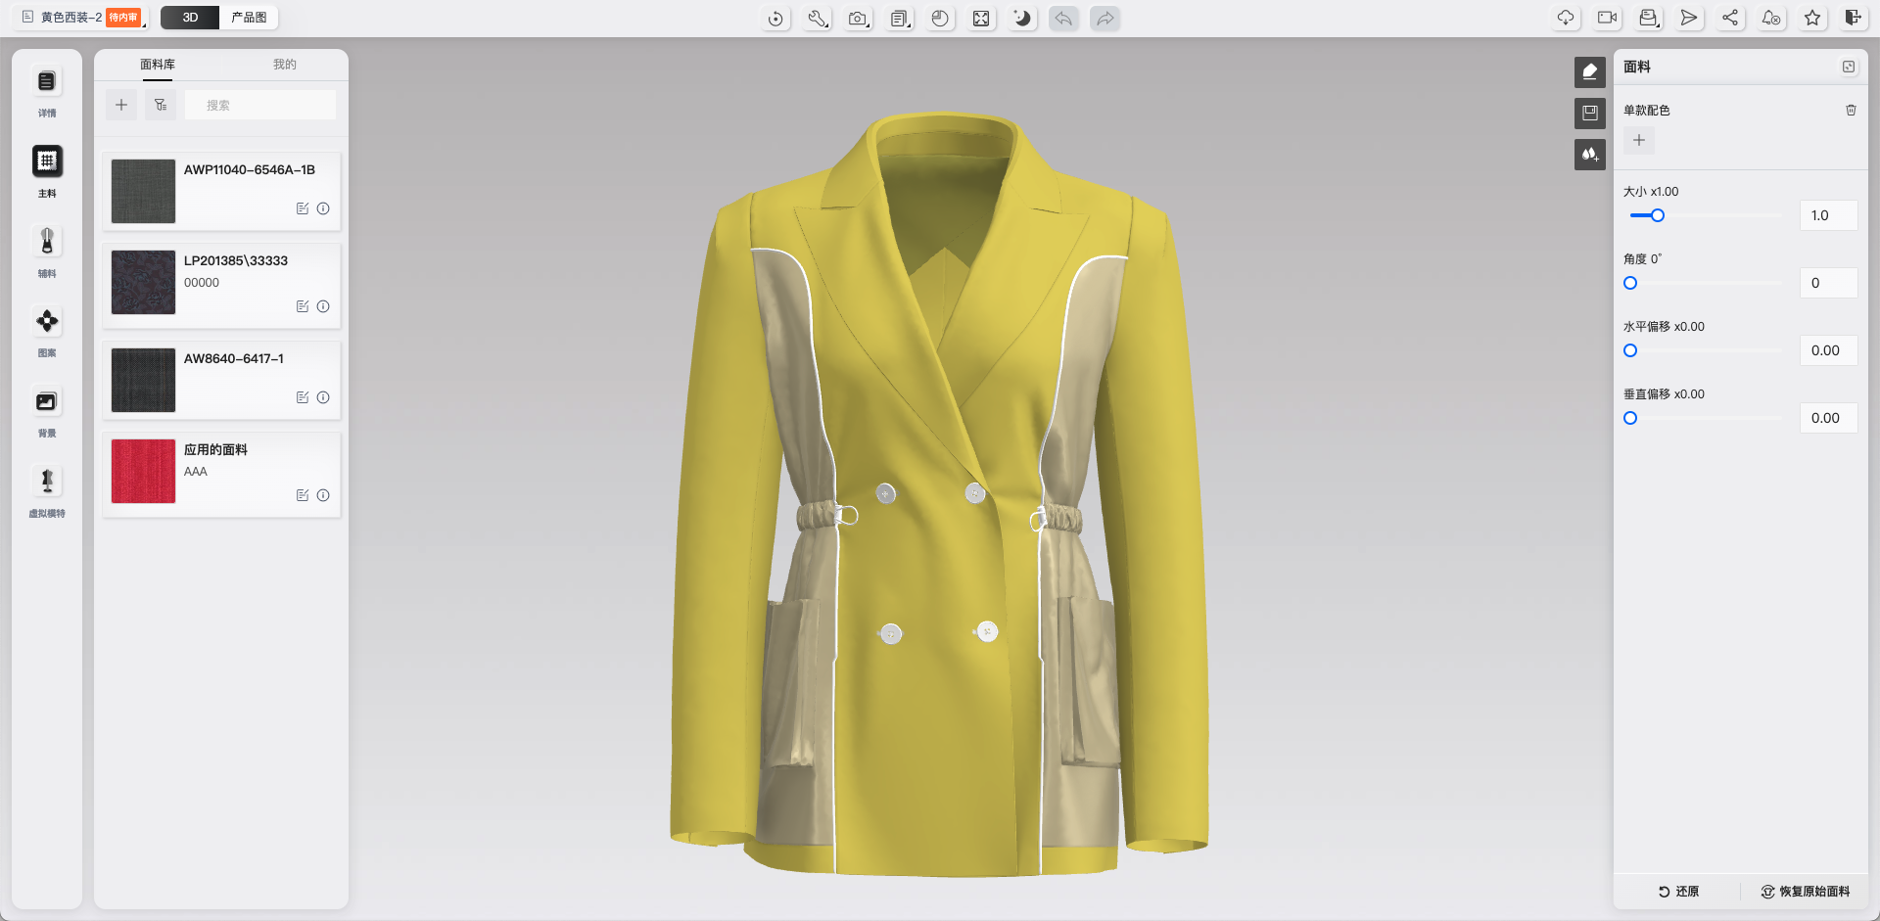Select the red 应用的面料 AAA fabric thumbnail
The image size is (1880, 921).
pyautogui.click(x=143, y=472)
